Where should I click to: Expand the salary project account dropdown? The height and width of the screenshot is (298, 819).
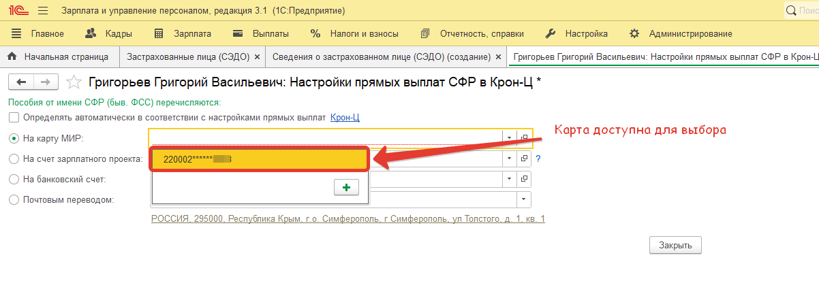509,159
